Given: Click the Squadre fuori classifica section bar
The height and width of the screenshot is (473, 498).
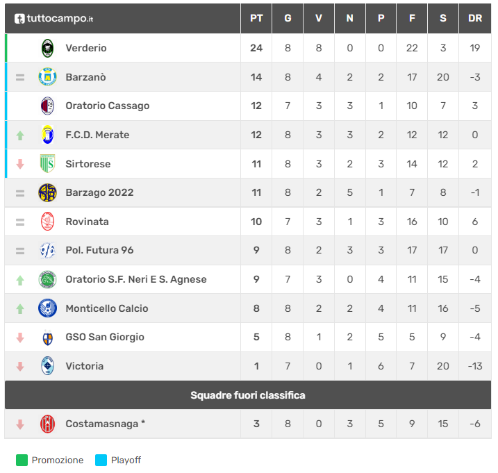Looking at the screenshot, I should point(248,395).
